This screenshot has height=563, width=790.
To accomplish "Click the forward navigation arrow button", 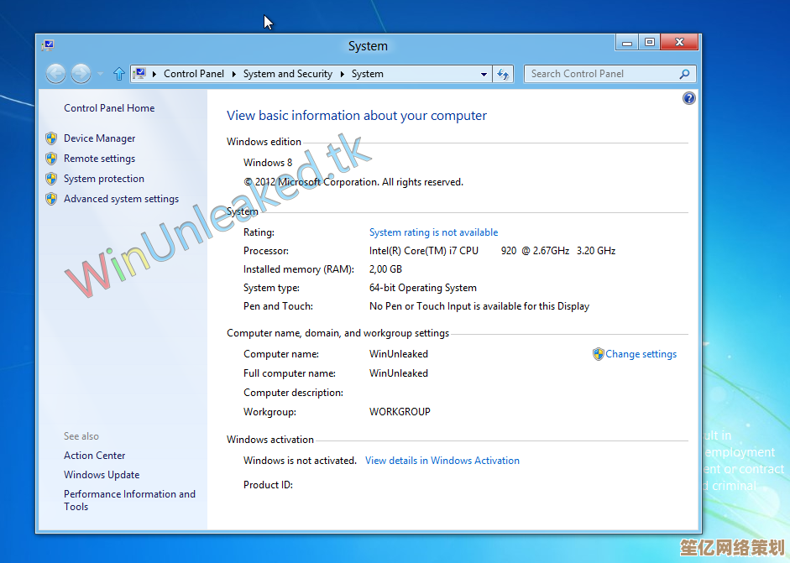I will click(x=81, y=74).
